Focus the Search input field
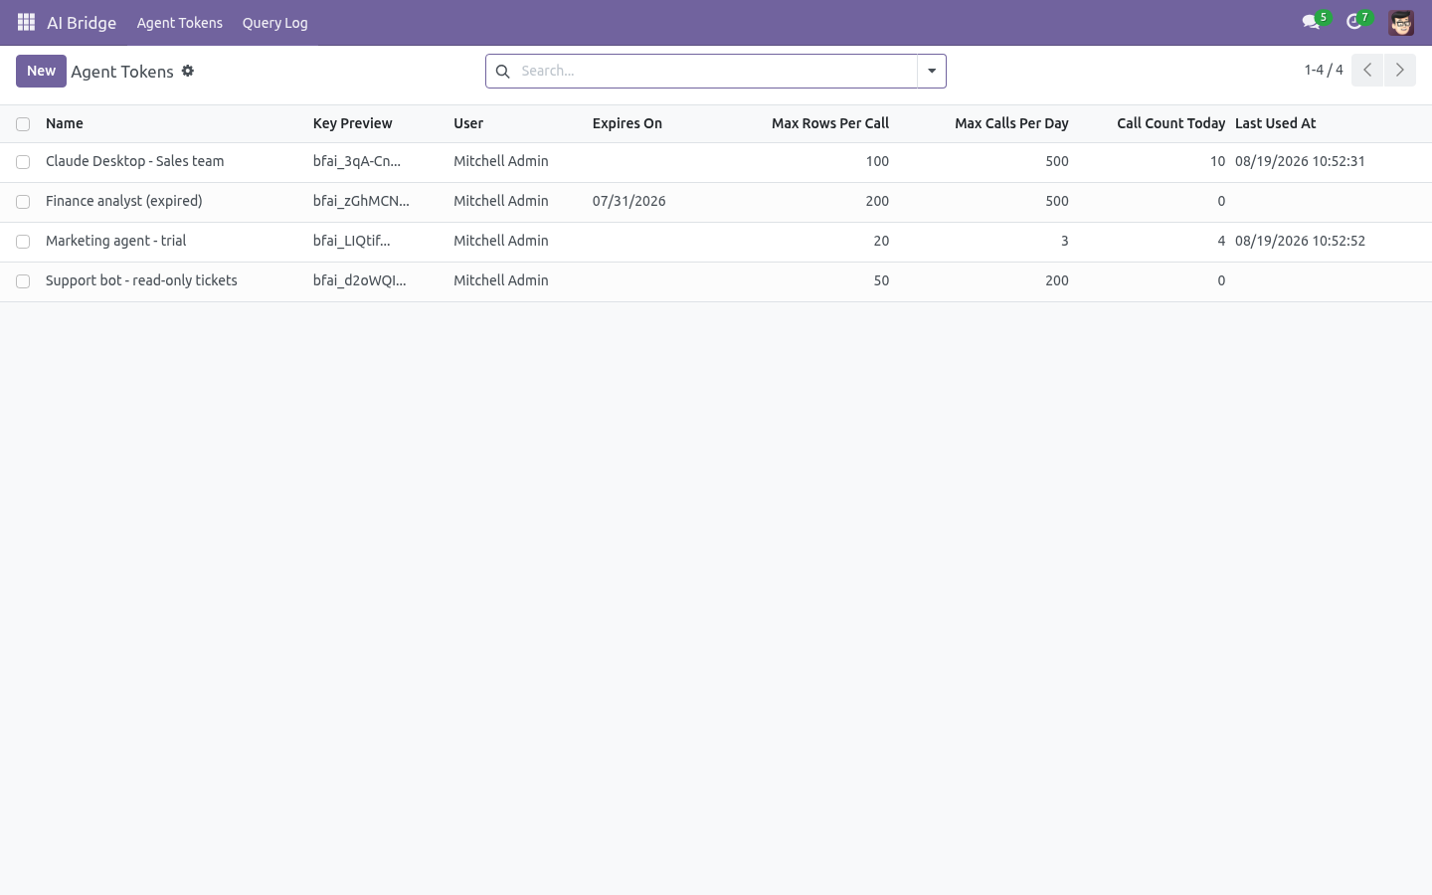 tap(716, 71)
